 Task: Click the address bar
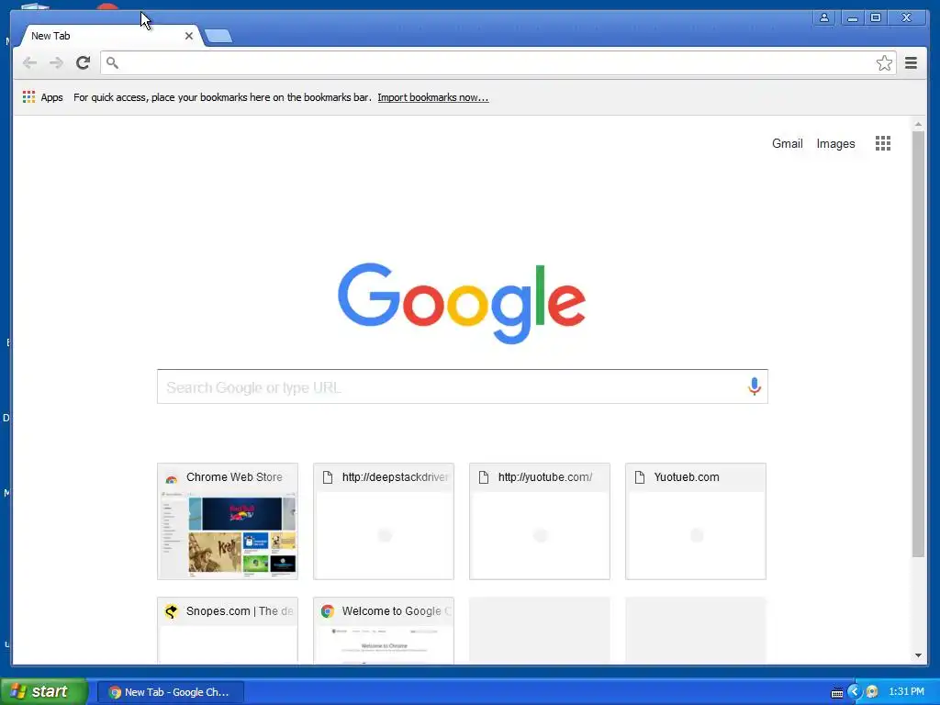tap(498, 63)
